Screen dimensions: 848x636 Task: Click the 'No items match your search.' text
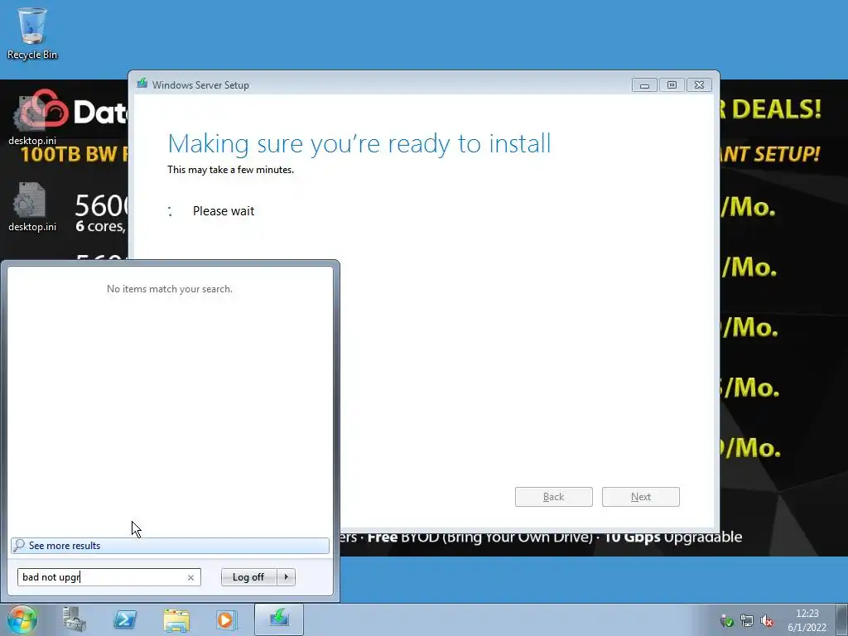click(169, 289)
